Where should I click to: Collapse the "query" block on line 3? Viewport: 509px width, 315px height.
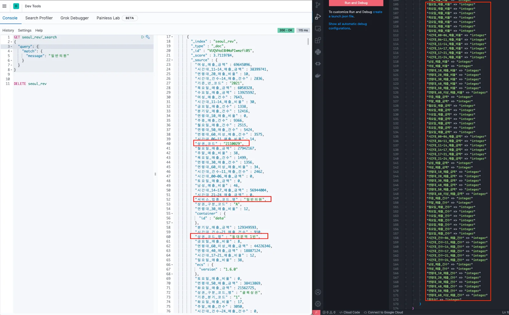click(x=11, y=47)
